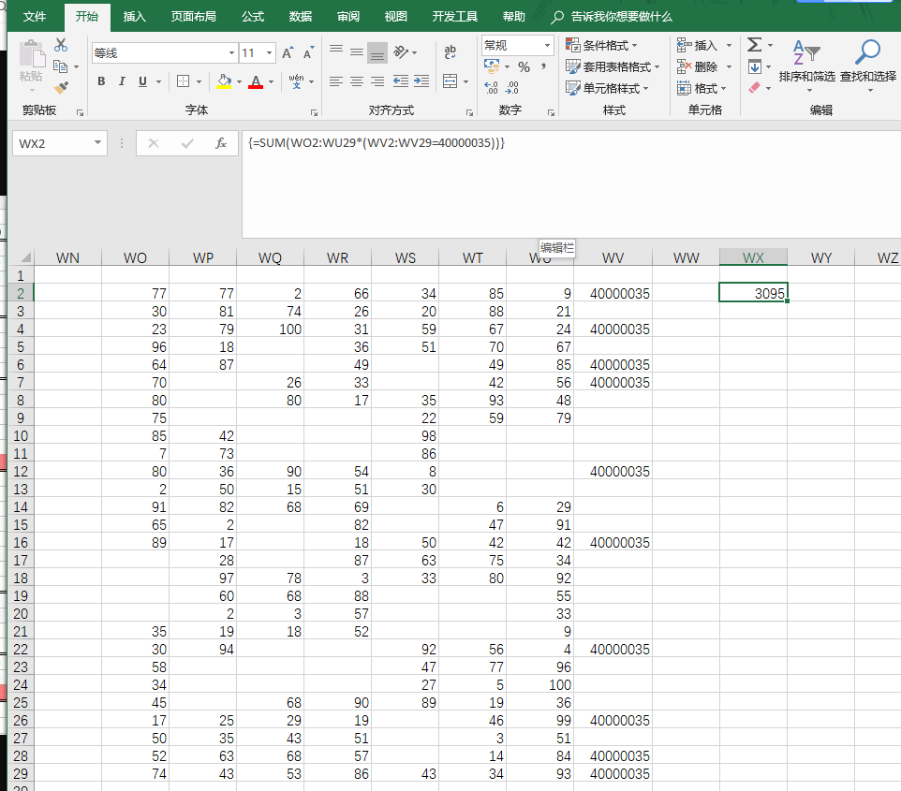Open the font name 等线 dropdown
Screen dimensions: 901x791
pyautogui.click(x=231, y=52)
